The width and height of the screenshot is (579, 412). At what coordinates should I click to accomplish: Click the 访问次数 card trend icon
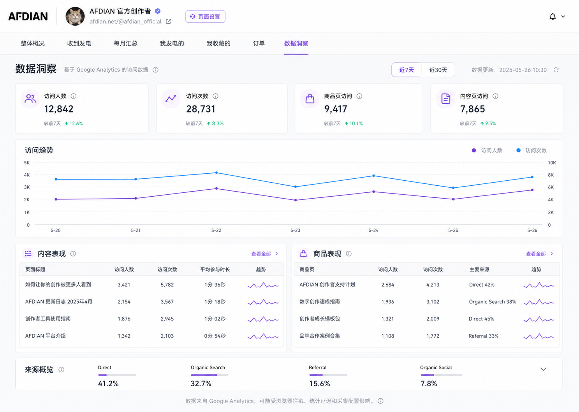pos(171,99)
